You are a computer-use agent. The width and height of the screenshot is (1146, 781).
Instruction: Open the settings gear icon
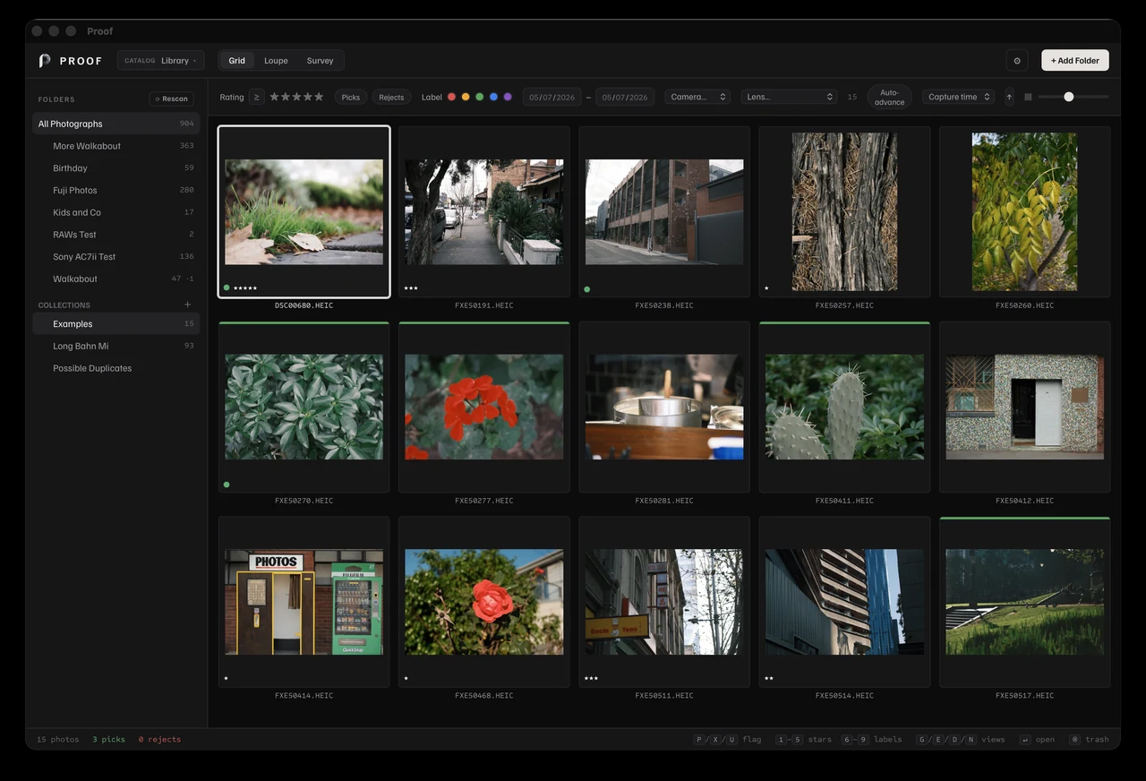point(1016,61)
